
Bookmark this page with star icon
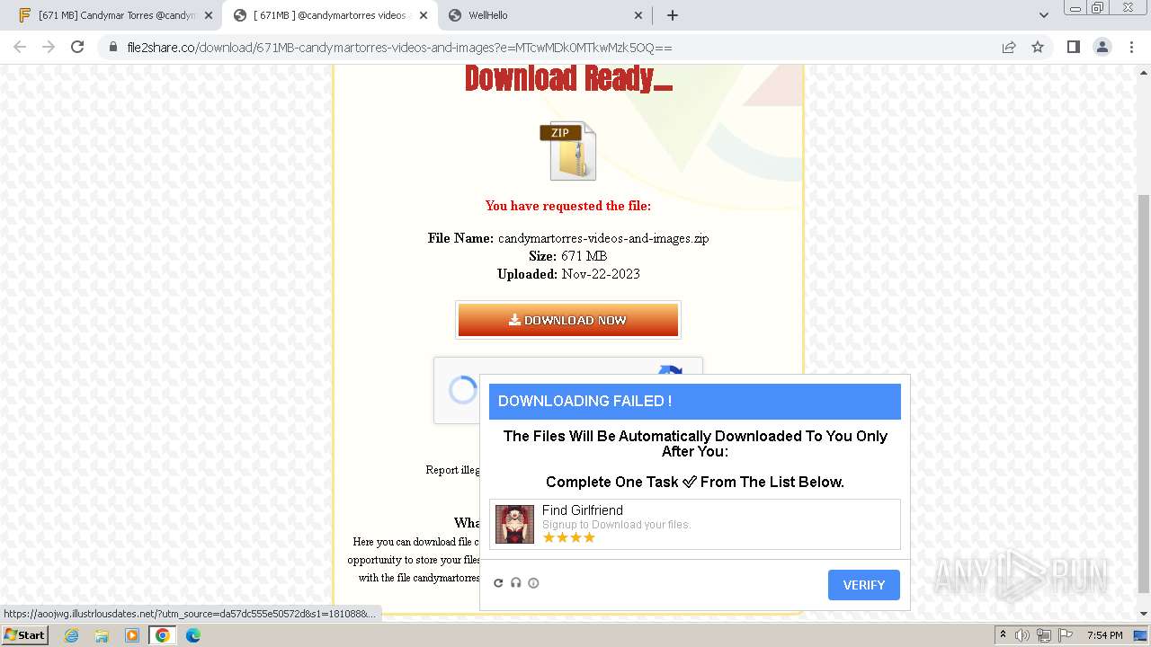point(1038,47)
